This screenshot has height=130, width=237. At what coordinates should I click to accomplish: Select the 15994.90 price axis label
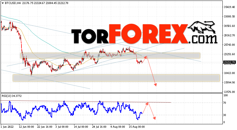229,83
